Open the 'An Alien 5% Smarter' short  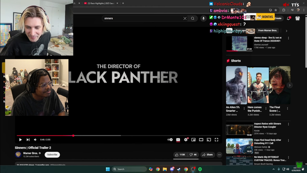[236, 85]
